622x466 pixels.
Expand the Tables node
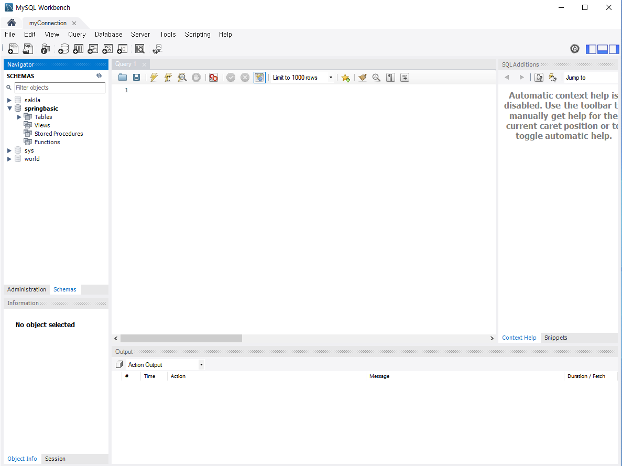[x=19, y=117]
